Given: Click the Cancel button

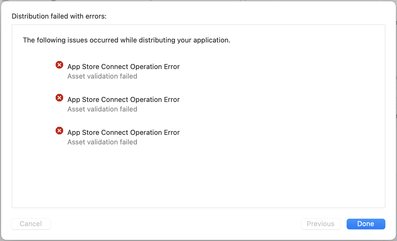Looking at the screenshot, I should pyautogui.click(x=31, y=224).
